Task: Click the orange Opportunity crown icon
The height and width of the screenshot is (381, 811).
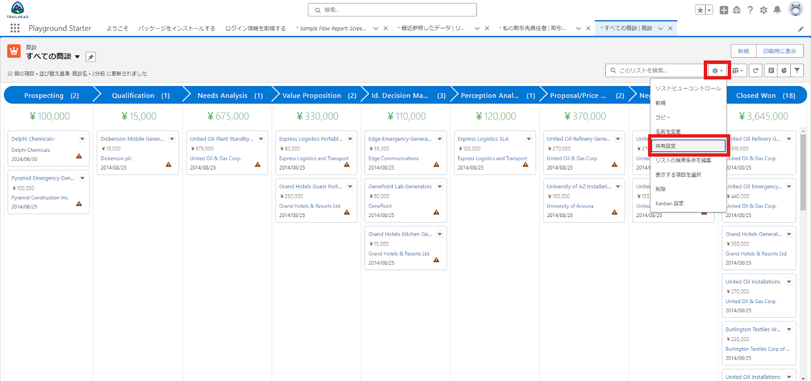Action: click(x=14, y=51)
